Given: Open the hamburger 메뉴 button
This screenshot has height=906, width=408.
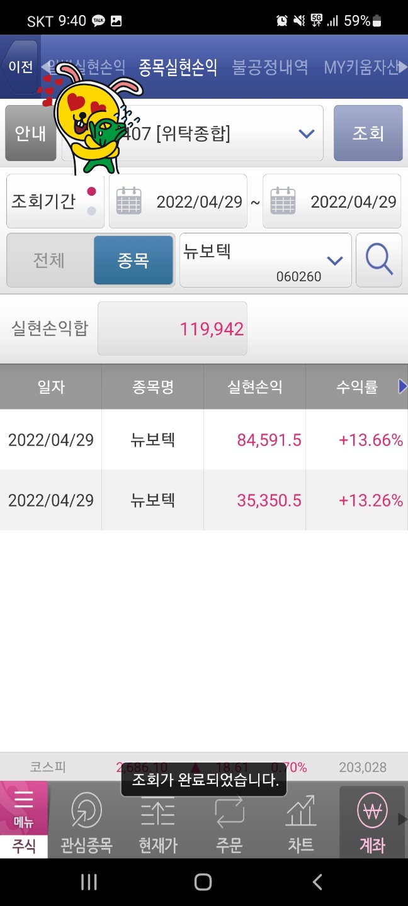Looking at the screenshot, I should [x=23, y=805].
